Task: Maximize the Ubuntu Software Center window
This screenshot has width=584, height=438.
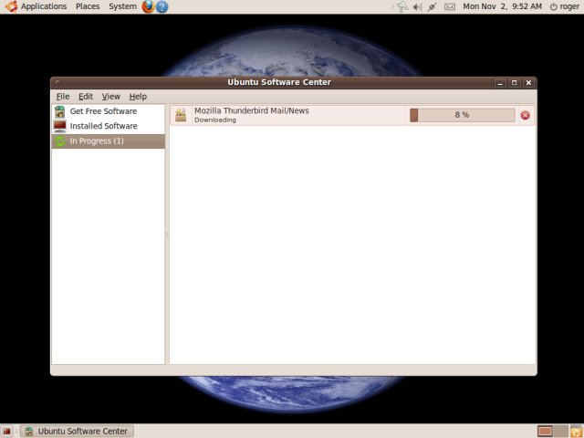Action: (515, 83)
